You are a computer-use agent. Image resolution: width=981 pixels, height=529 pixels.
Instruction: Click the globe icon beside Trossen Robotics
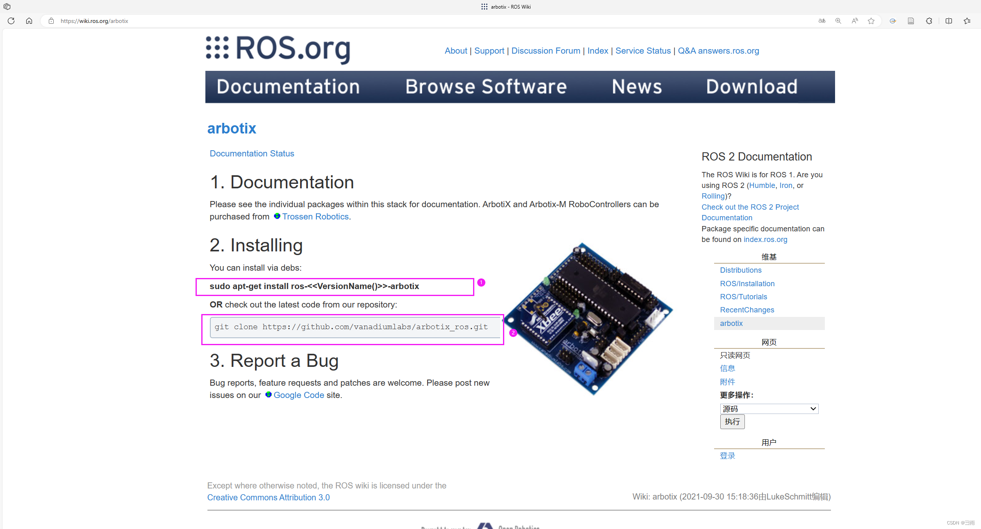[x=277, y=216]
